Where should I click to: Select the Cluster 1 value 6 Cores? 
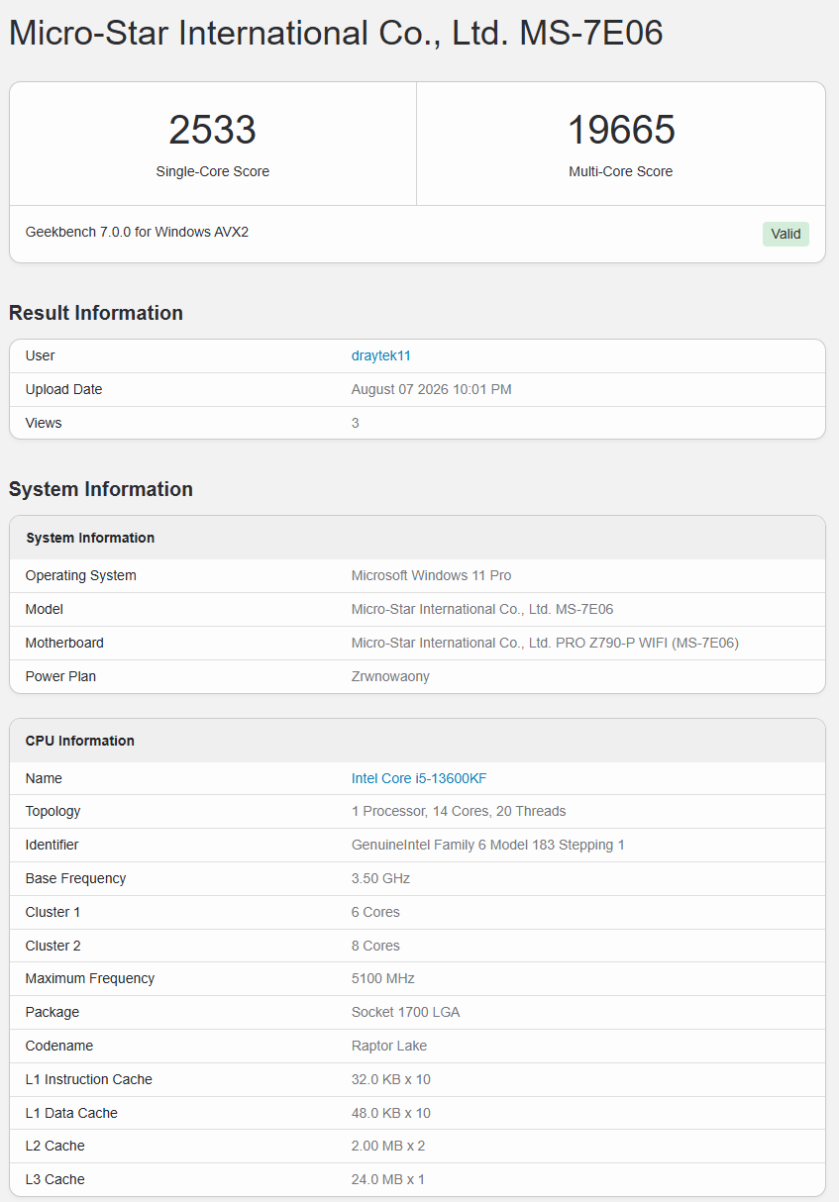375,912
